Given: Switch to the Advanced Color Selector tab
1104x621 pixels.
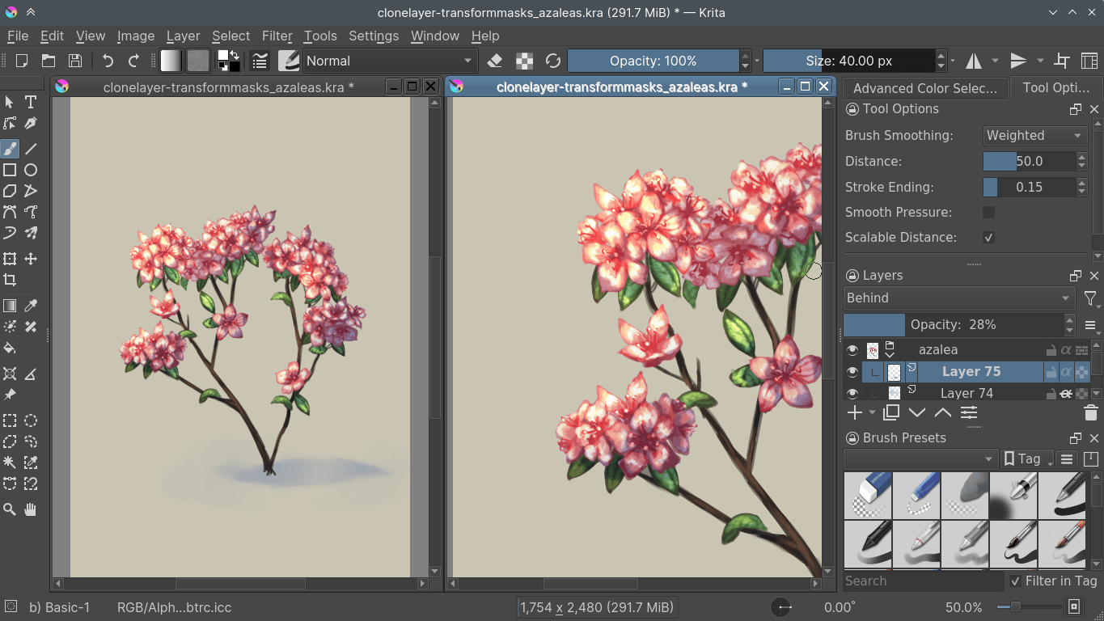Looking at the screenshot, I should pos(925,88).
